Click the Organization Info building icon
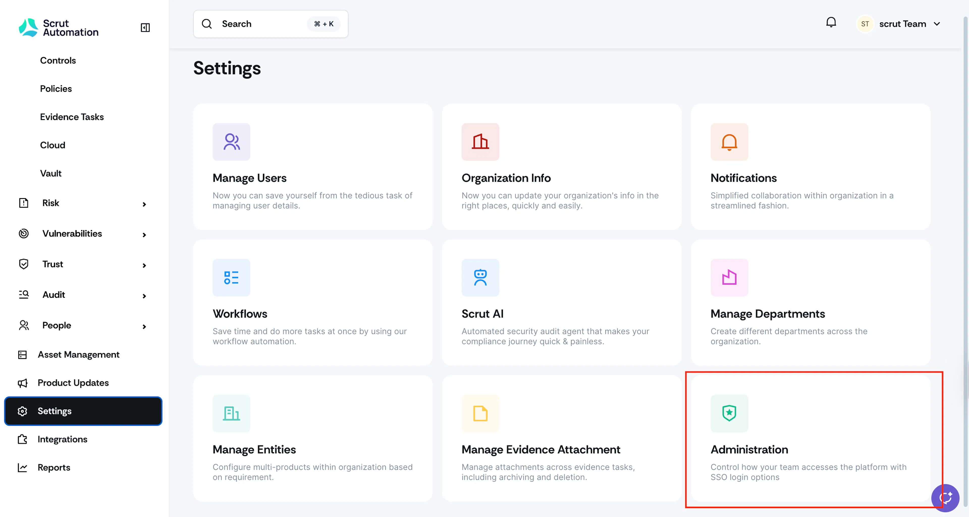This screenshot has width=969, height=517. (480, 142)
